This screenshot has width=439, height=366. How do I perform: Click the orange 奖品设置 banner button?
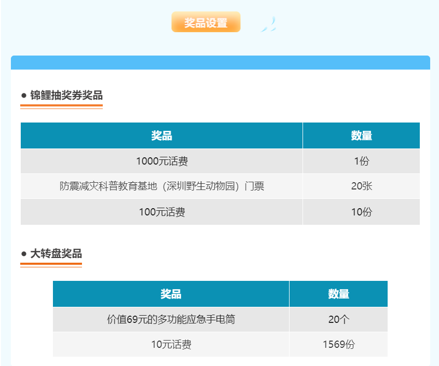click(206, 22)
